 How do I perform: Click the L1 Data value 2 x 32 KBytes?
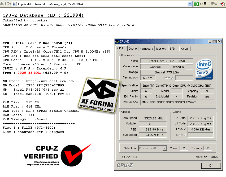pos(200,118)
